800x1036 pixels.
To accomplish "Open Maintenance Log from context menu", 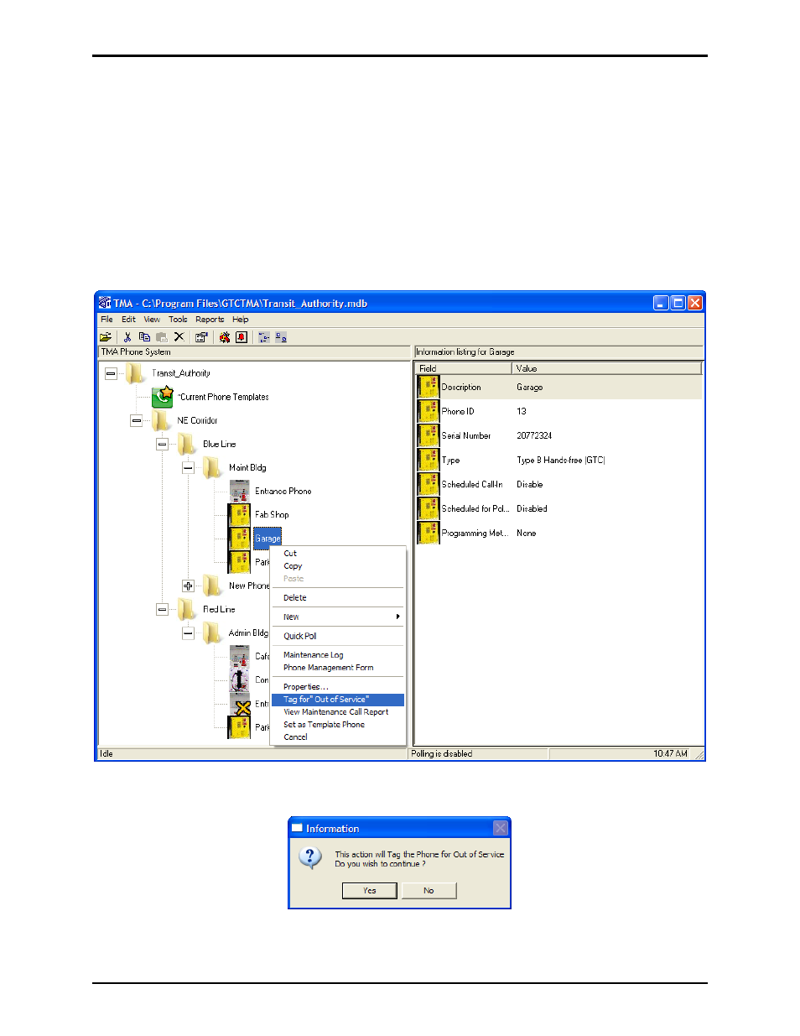I will [x=314, y=655].
